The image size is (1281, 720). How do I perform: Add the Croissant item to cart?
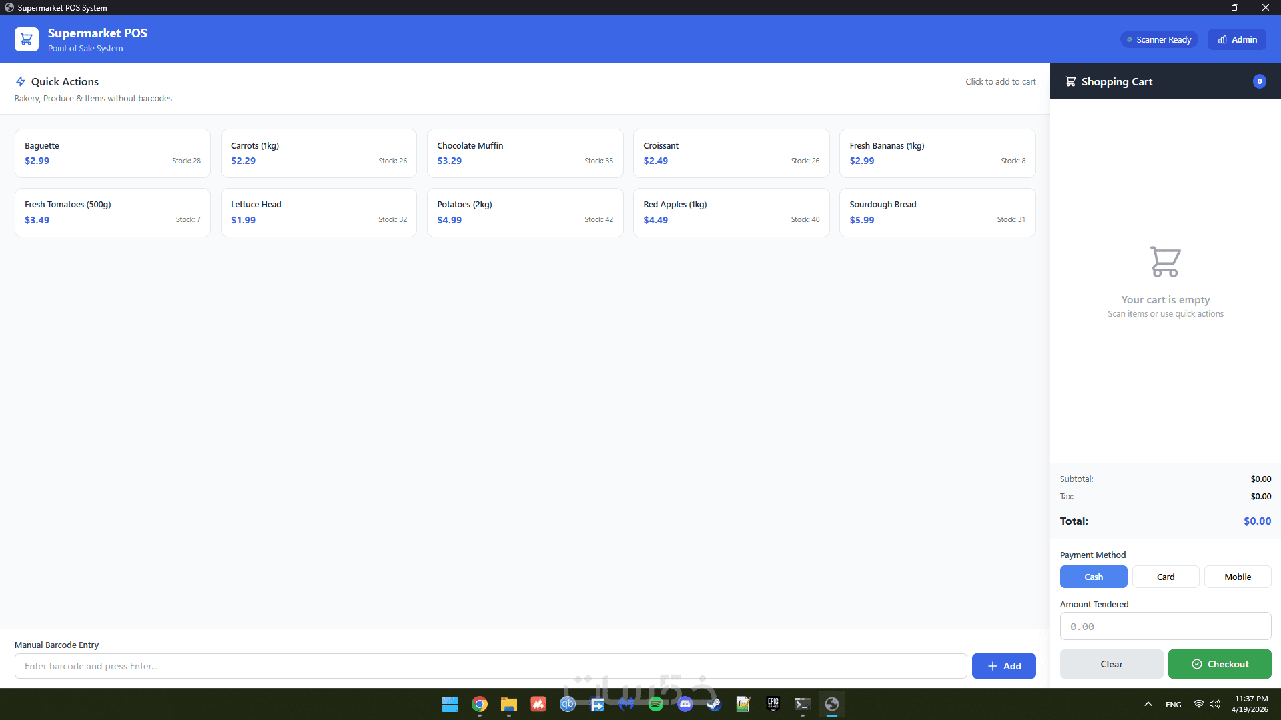[x=731, y=153]
